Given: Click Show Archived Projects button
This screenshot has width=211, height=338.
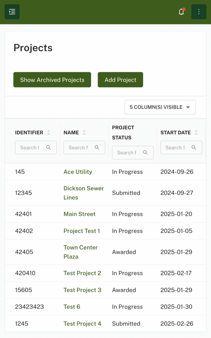Looking at the screenshot, I should tap(52, 80).
